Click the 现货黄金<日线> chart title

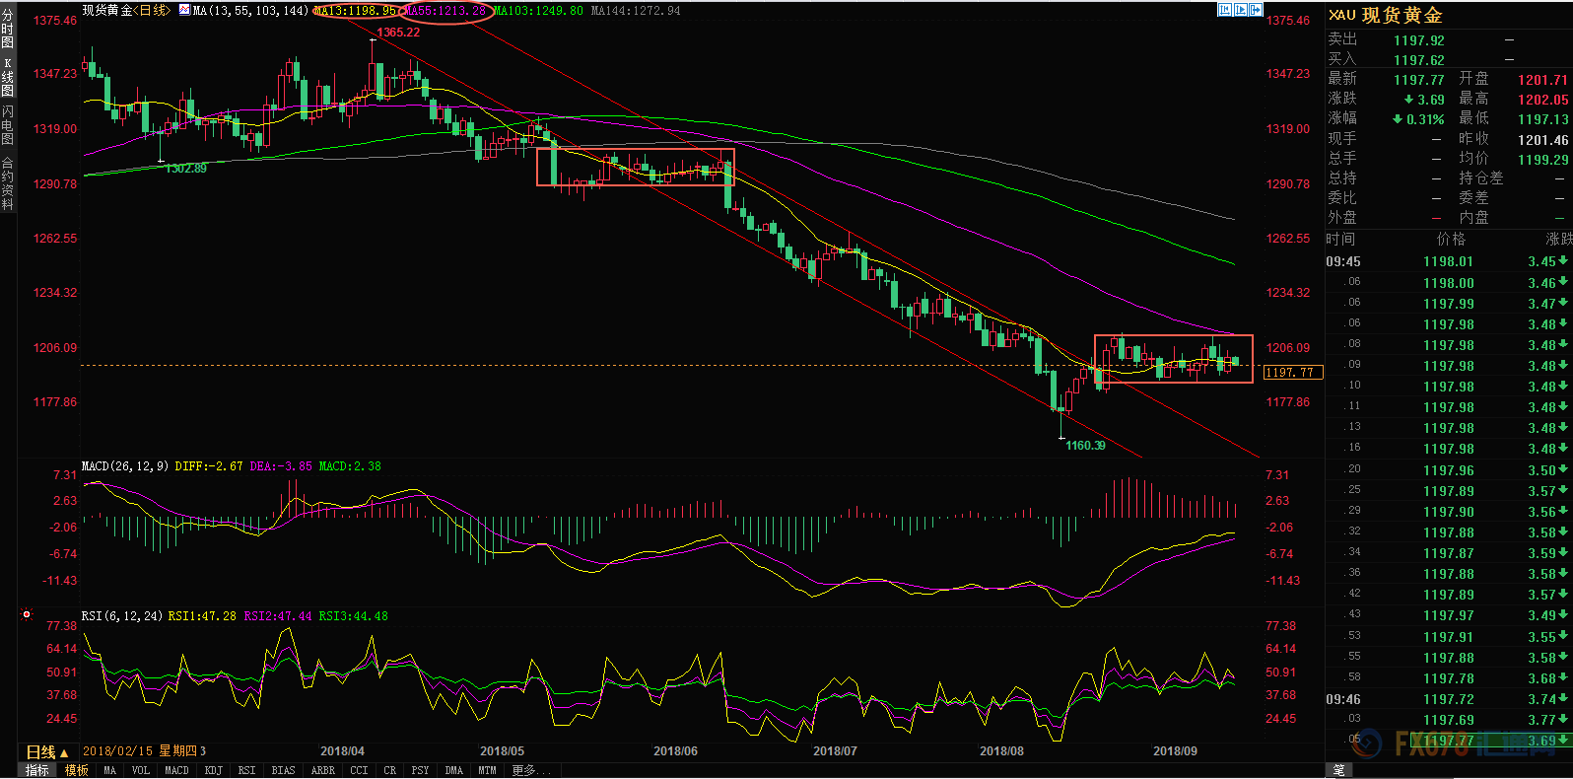126,10
